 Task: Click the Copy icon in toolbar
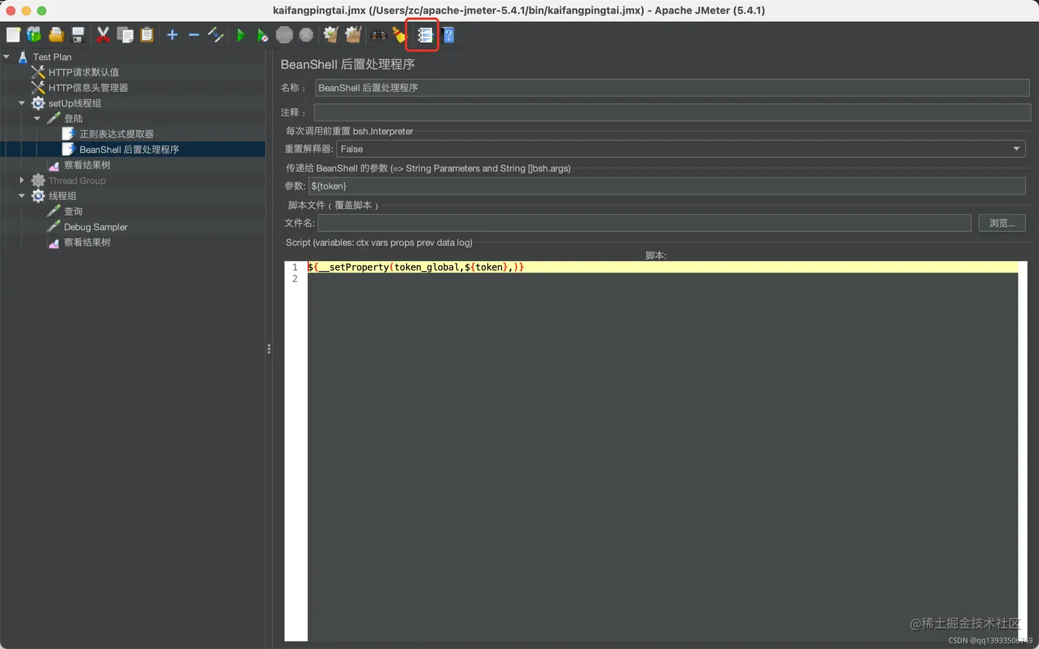click(x=125, y=34)
